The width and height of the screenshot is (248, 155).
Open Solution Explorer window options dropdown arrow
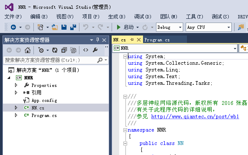point(92,40)
